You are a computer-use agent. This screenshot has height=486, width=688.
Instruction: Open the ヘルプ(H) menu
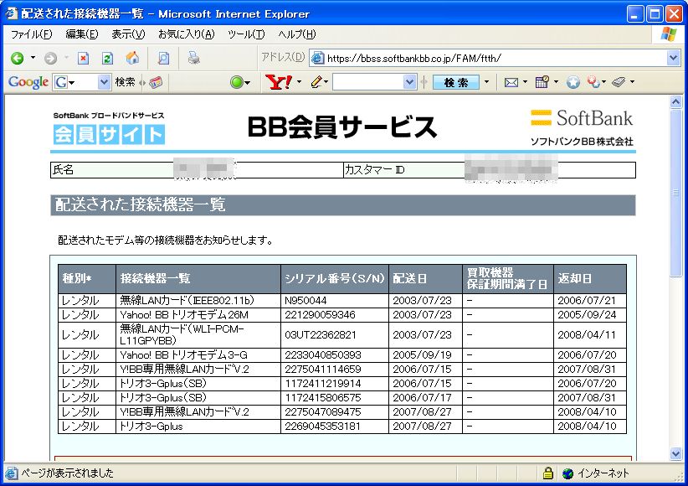click(296, 34)
